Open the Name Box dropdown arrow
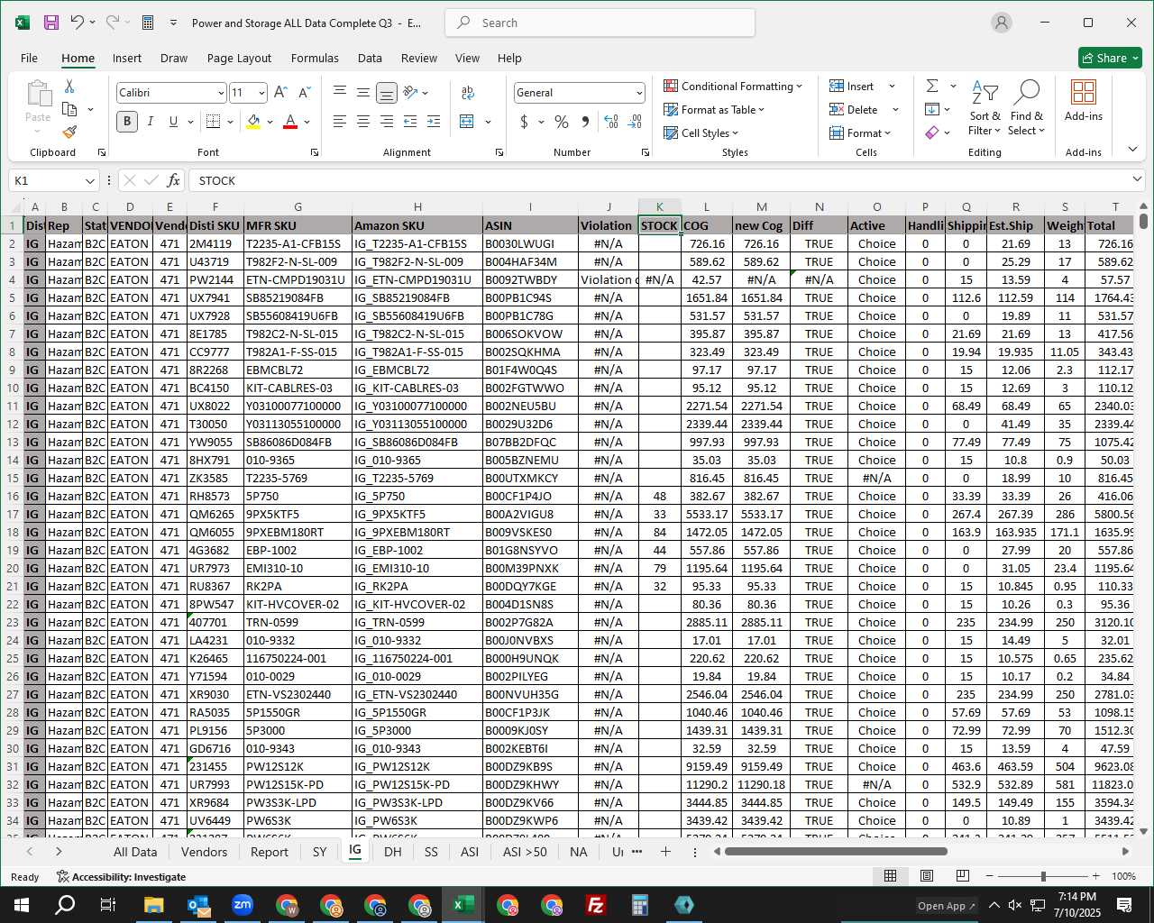 pyautogui.click(x=89, y=180)
